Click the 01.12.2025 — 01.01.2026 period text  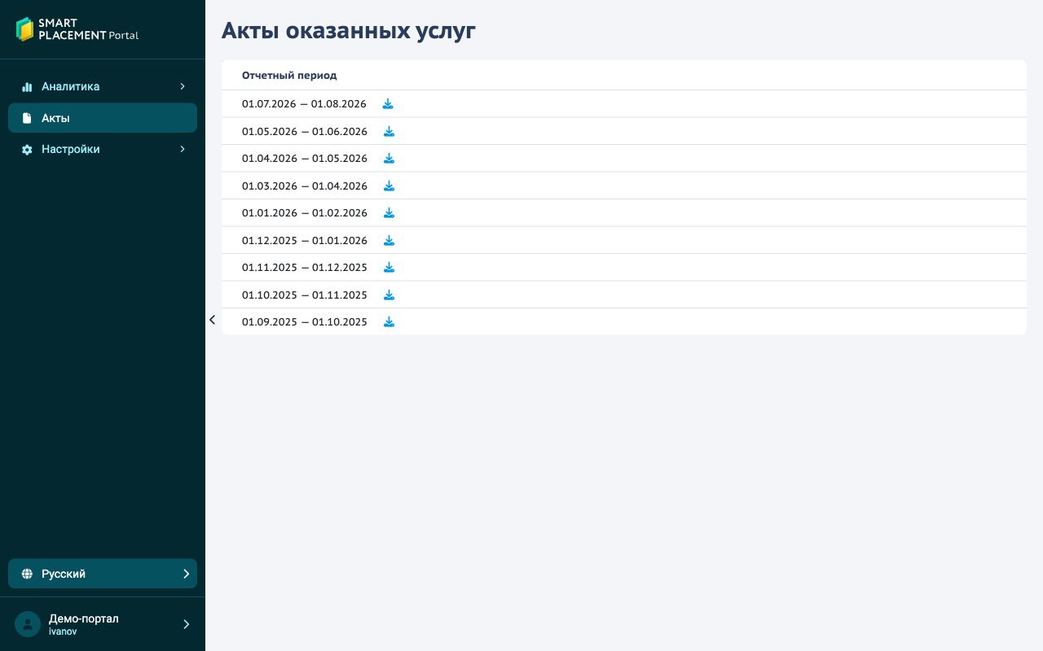point(305,241)
